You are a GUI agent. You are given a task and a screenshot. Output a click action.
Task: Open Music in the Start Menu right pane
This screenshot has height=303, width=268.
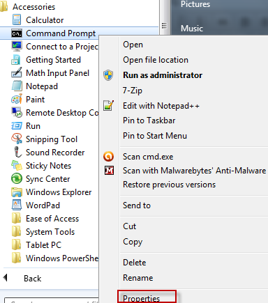point(192,29)
